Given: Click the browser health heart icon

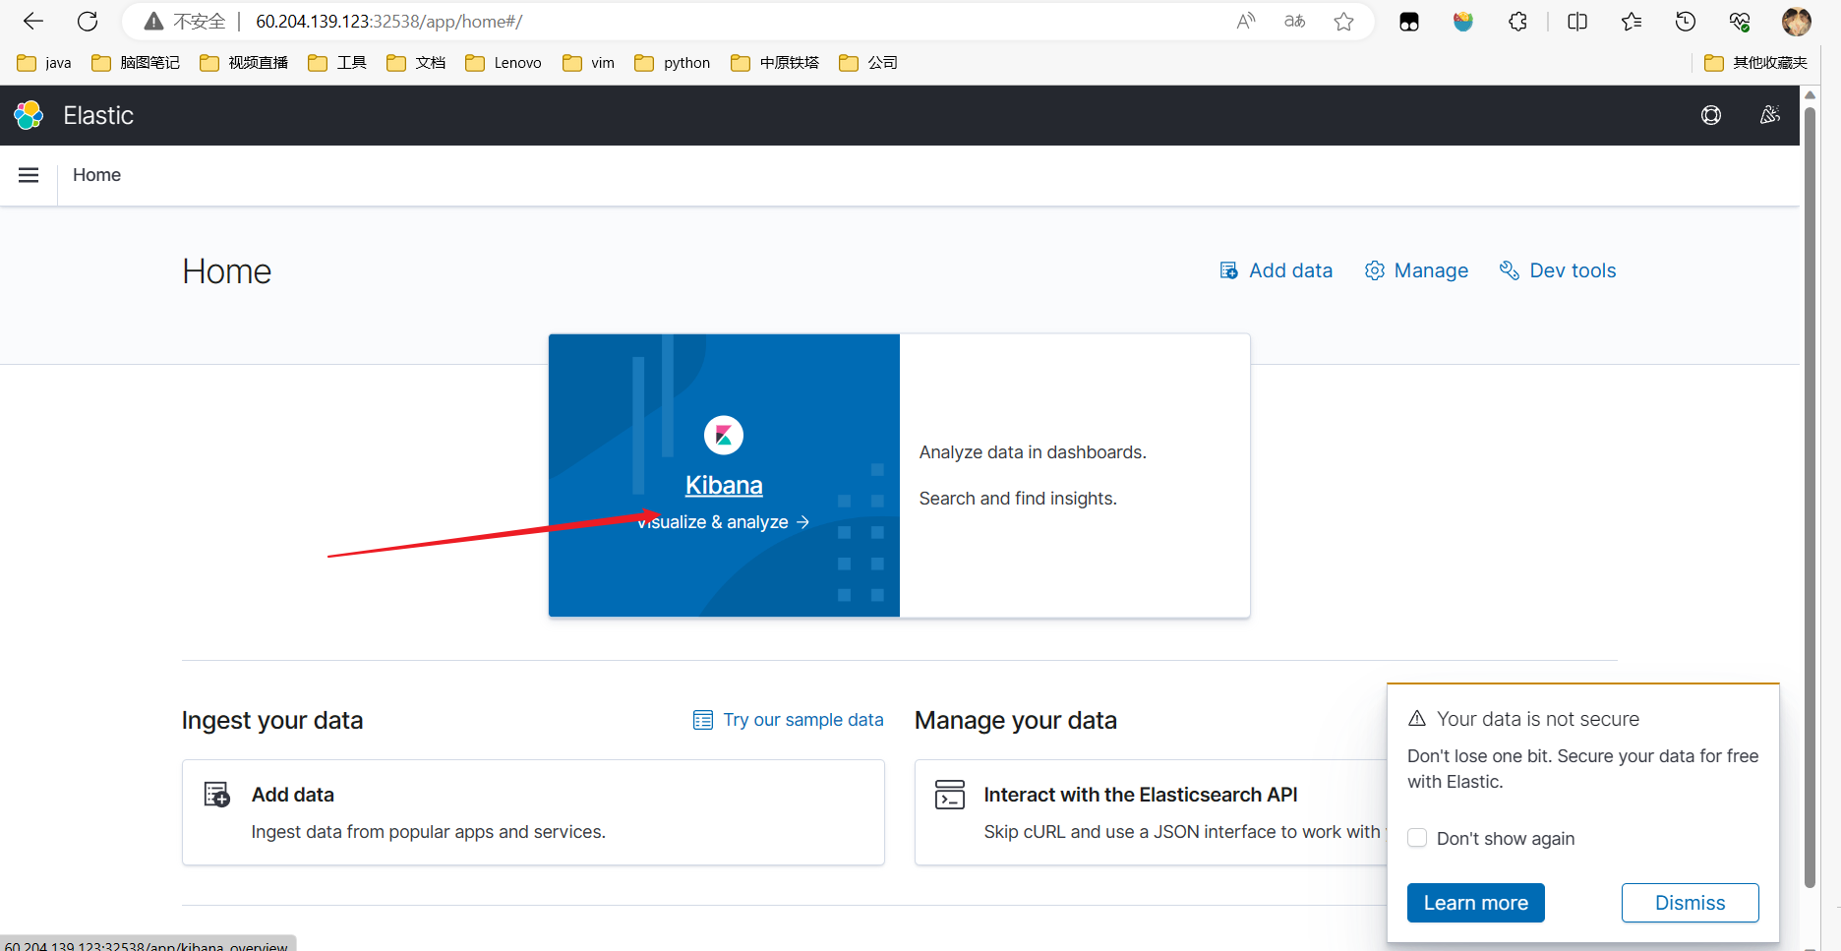Looking at the screenshot, I should tap(1740, 21).
